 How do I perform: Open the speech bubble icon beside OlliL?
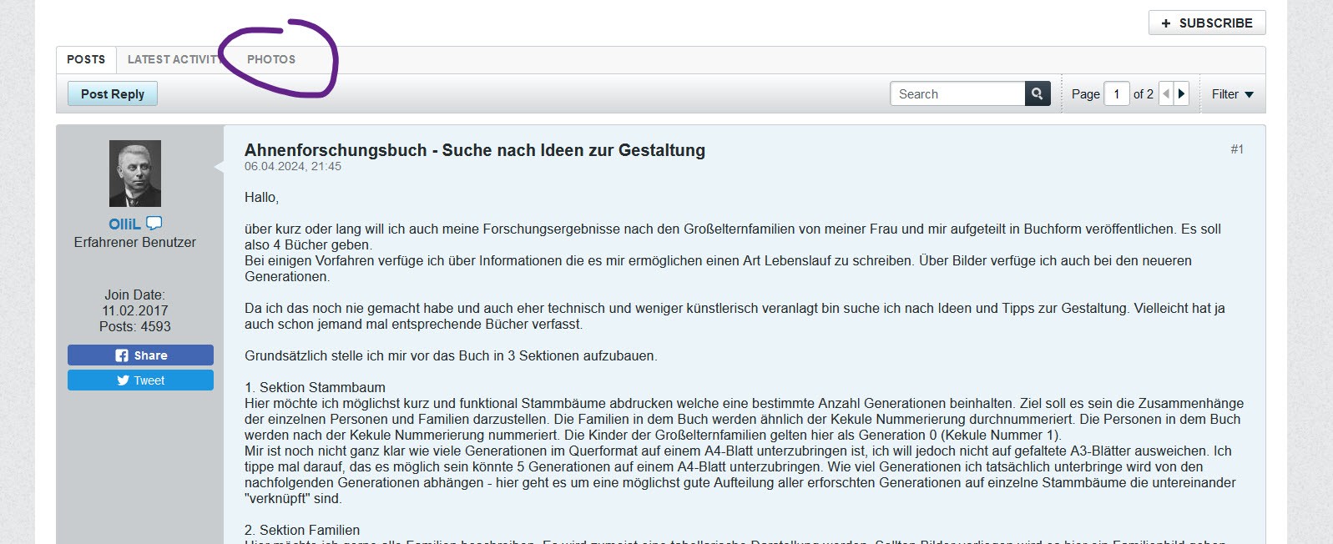154,223
